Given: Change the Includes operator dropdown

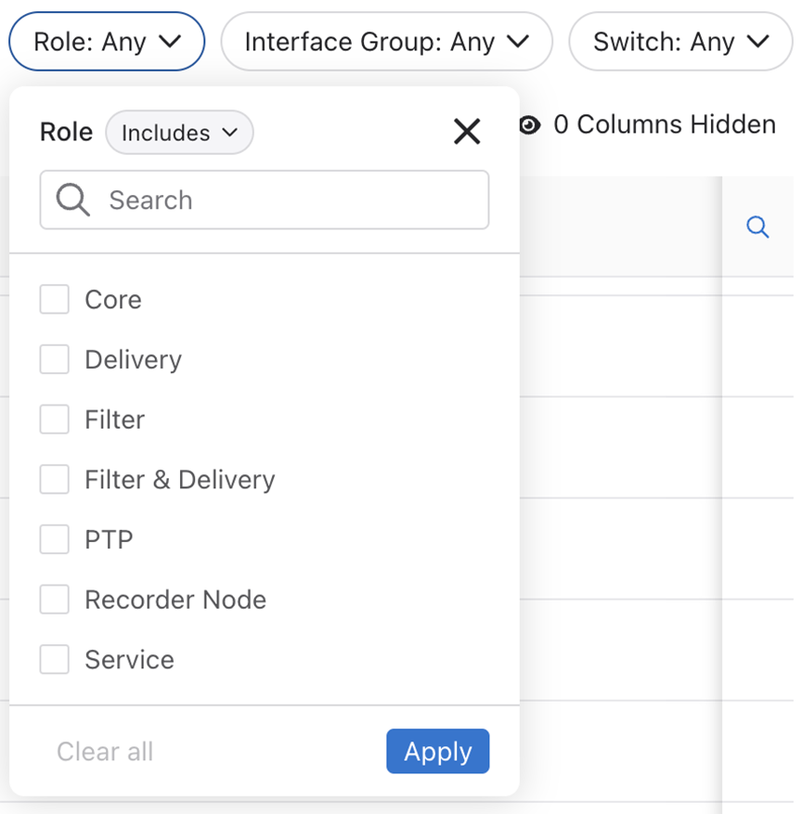Looking at the screenshot, I should [179, 133].
